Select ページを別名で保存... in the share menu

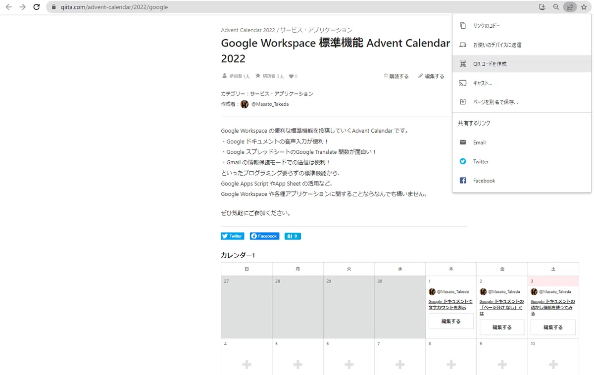coord(522,102)
